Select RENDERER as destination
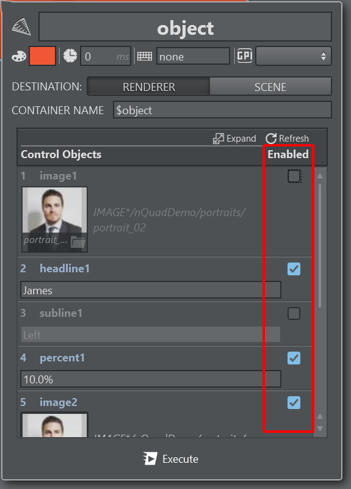Viewport: 351px width, 489px height. click(149, 87)
